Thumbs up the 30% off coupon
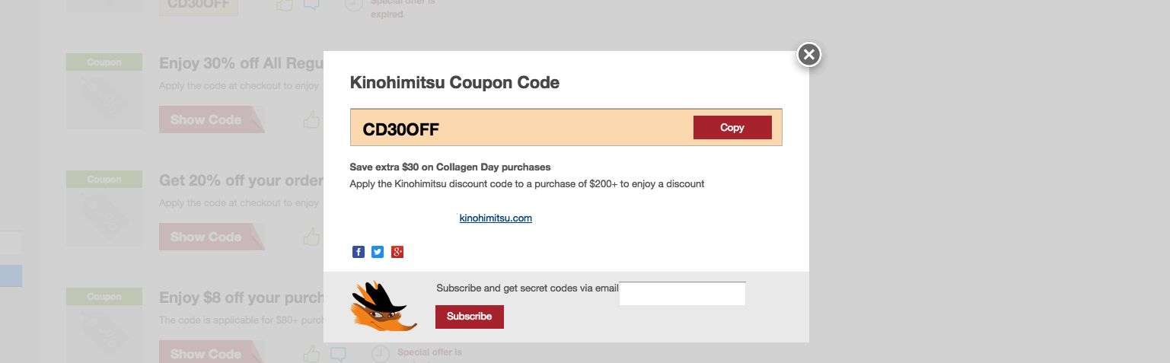The height and width of the screenshot is (363, 1170). tap(311, 119)
